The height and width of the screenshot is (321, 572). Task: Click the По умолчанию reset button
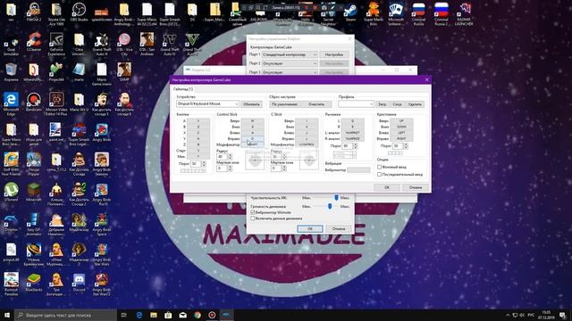click(284, 104)
